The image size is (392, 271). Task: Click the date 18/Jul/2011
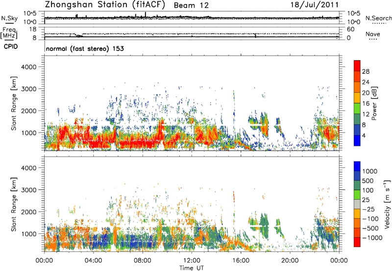point(315,5)
